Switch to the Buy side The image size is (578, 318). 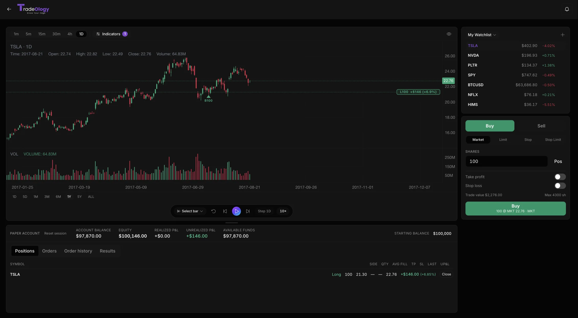(x=490, y=126)
